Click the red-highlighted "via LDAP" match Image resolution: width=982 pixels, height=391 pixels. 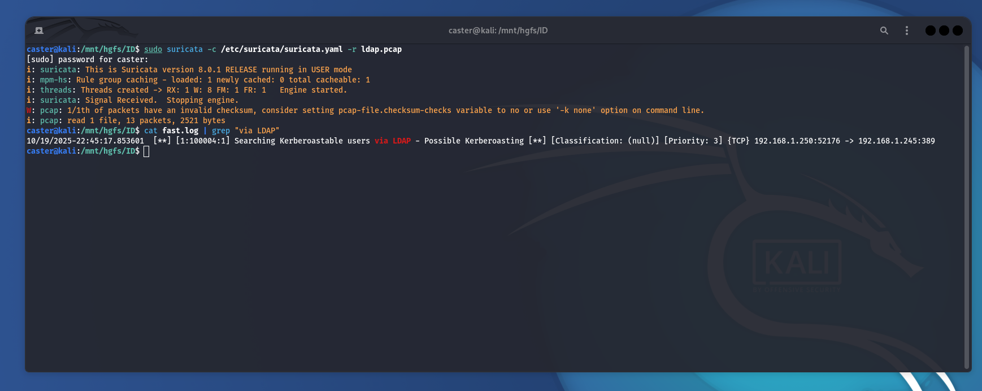393,141
